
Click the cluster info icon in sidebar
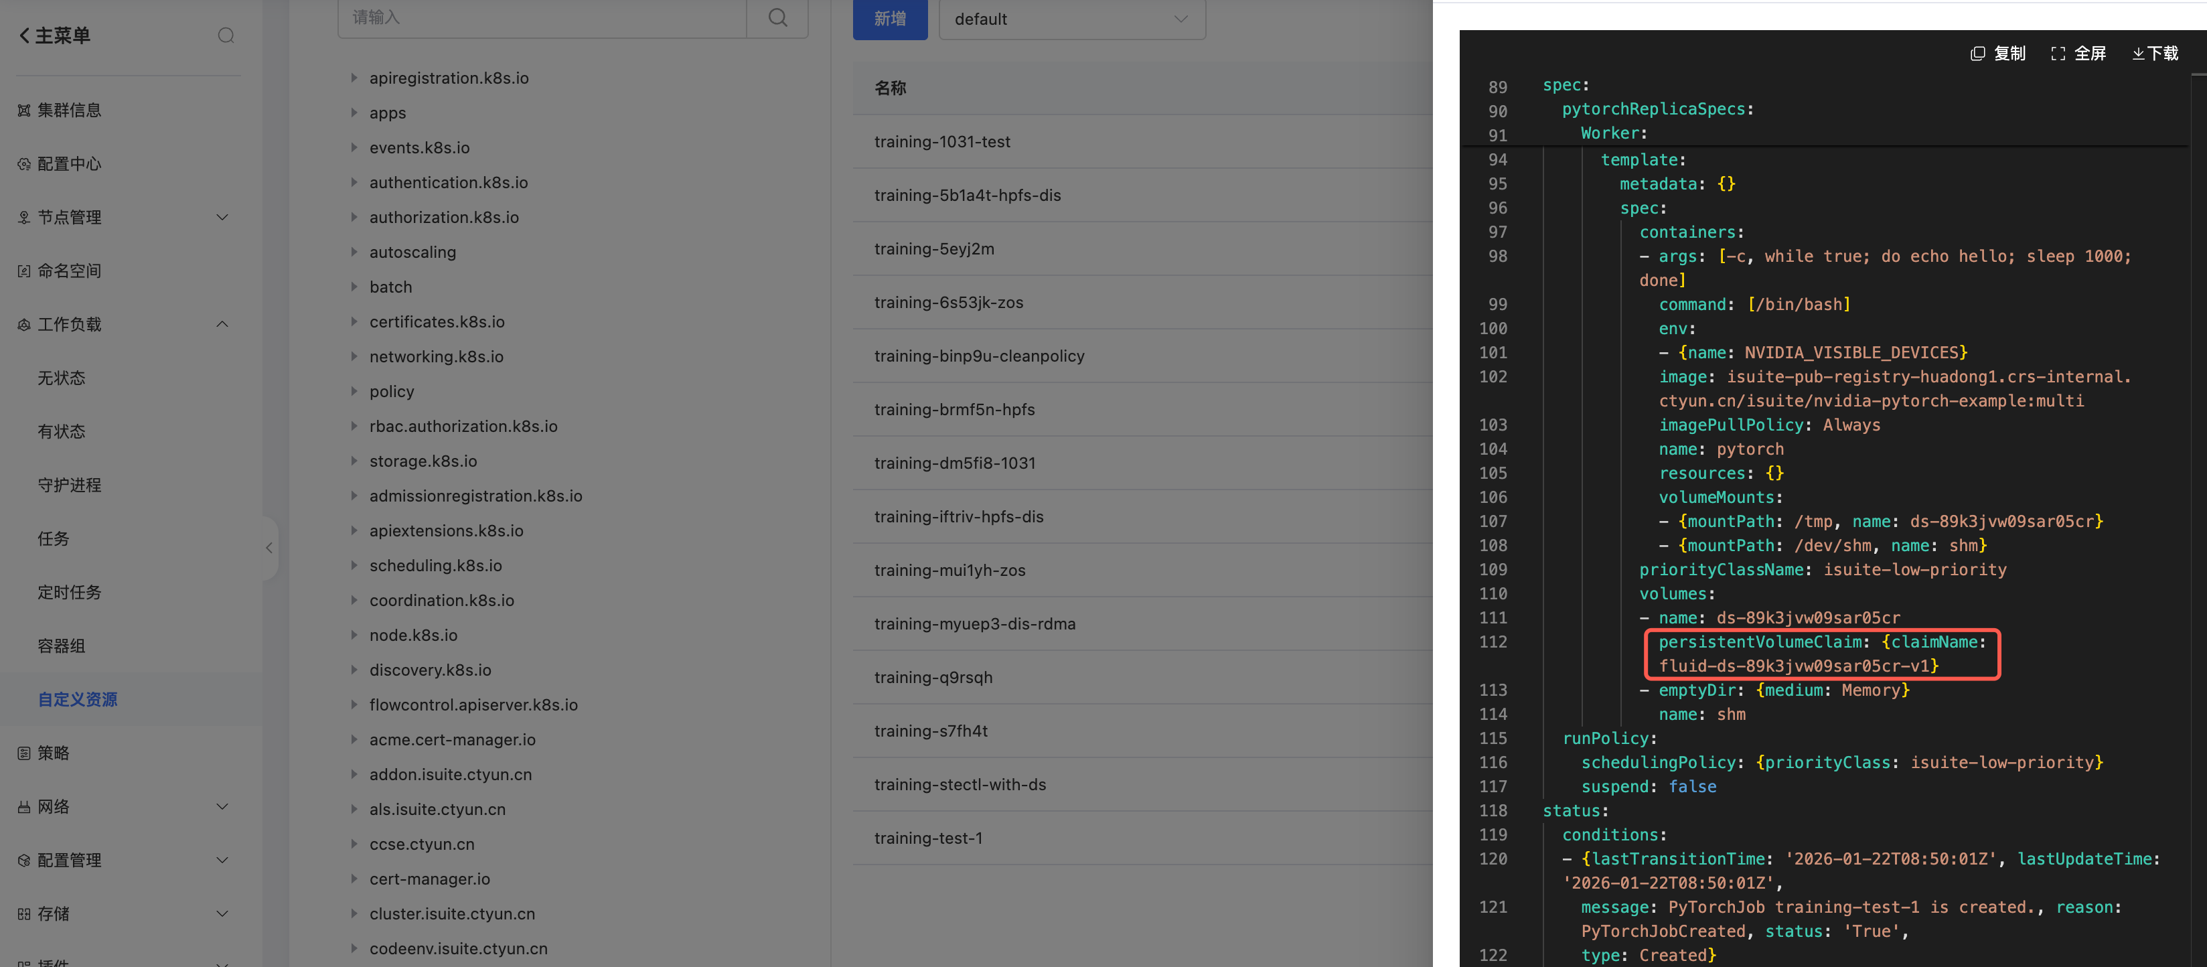tap(24, 110)
